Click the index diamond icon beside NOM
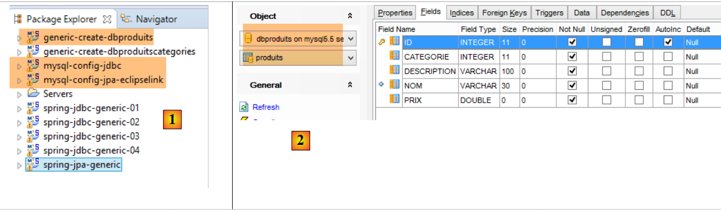Screen dimensions: 721x210 pyautogui.click(x=382, y=85)
